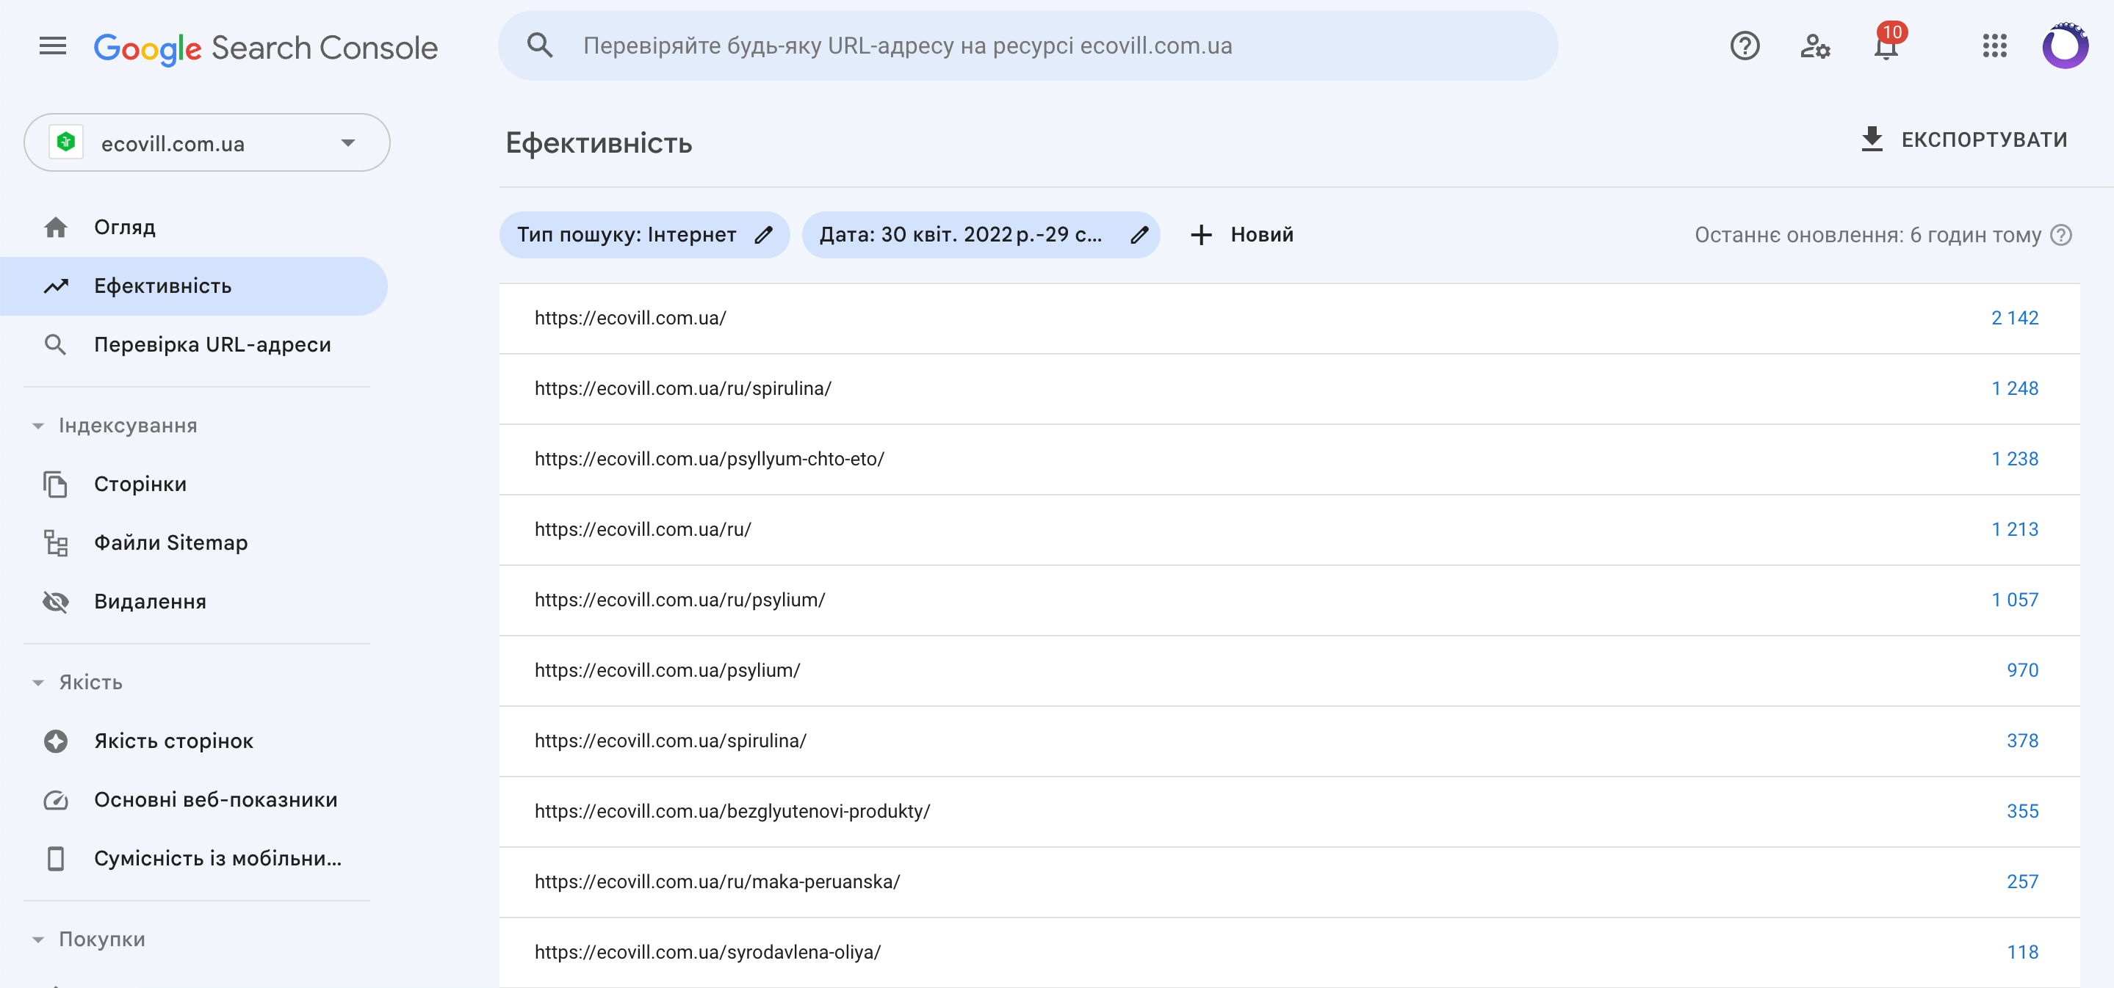
Task: Open the notifications bell
Action: coord(1887,46)
